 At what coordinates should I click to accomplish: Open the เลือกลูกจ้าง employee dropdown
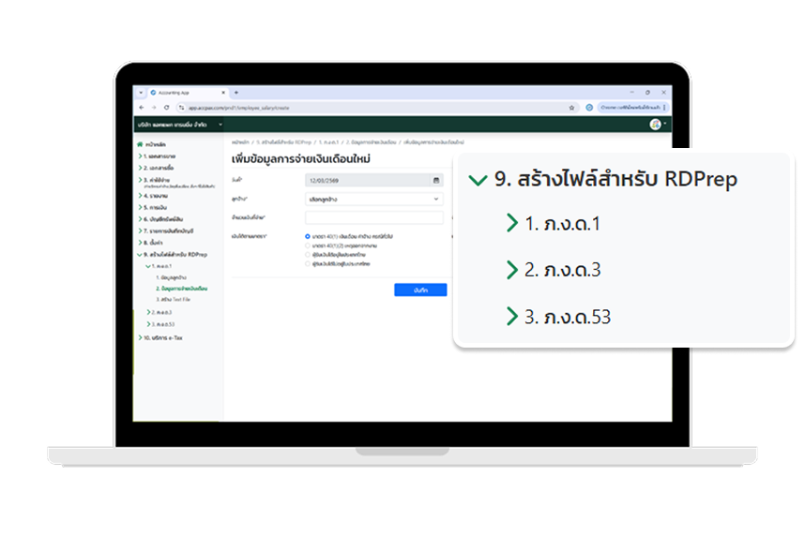[373, 199]
